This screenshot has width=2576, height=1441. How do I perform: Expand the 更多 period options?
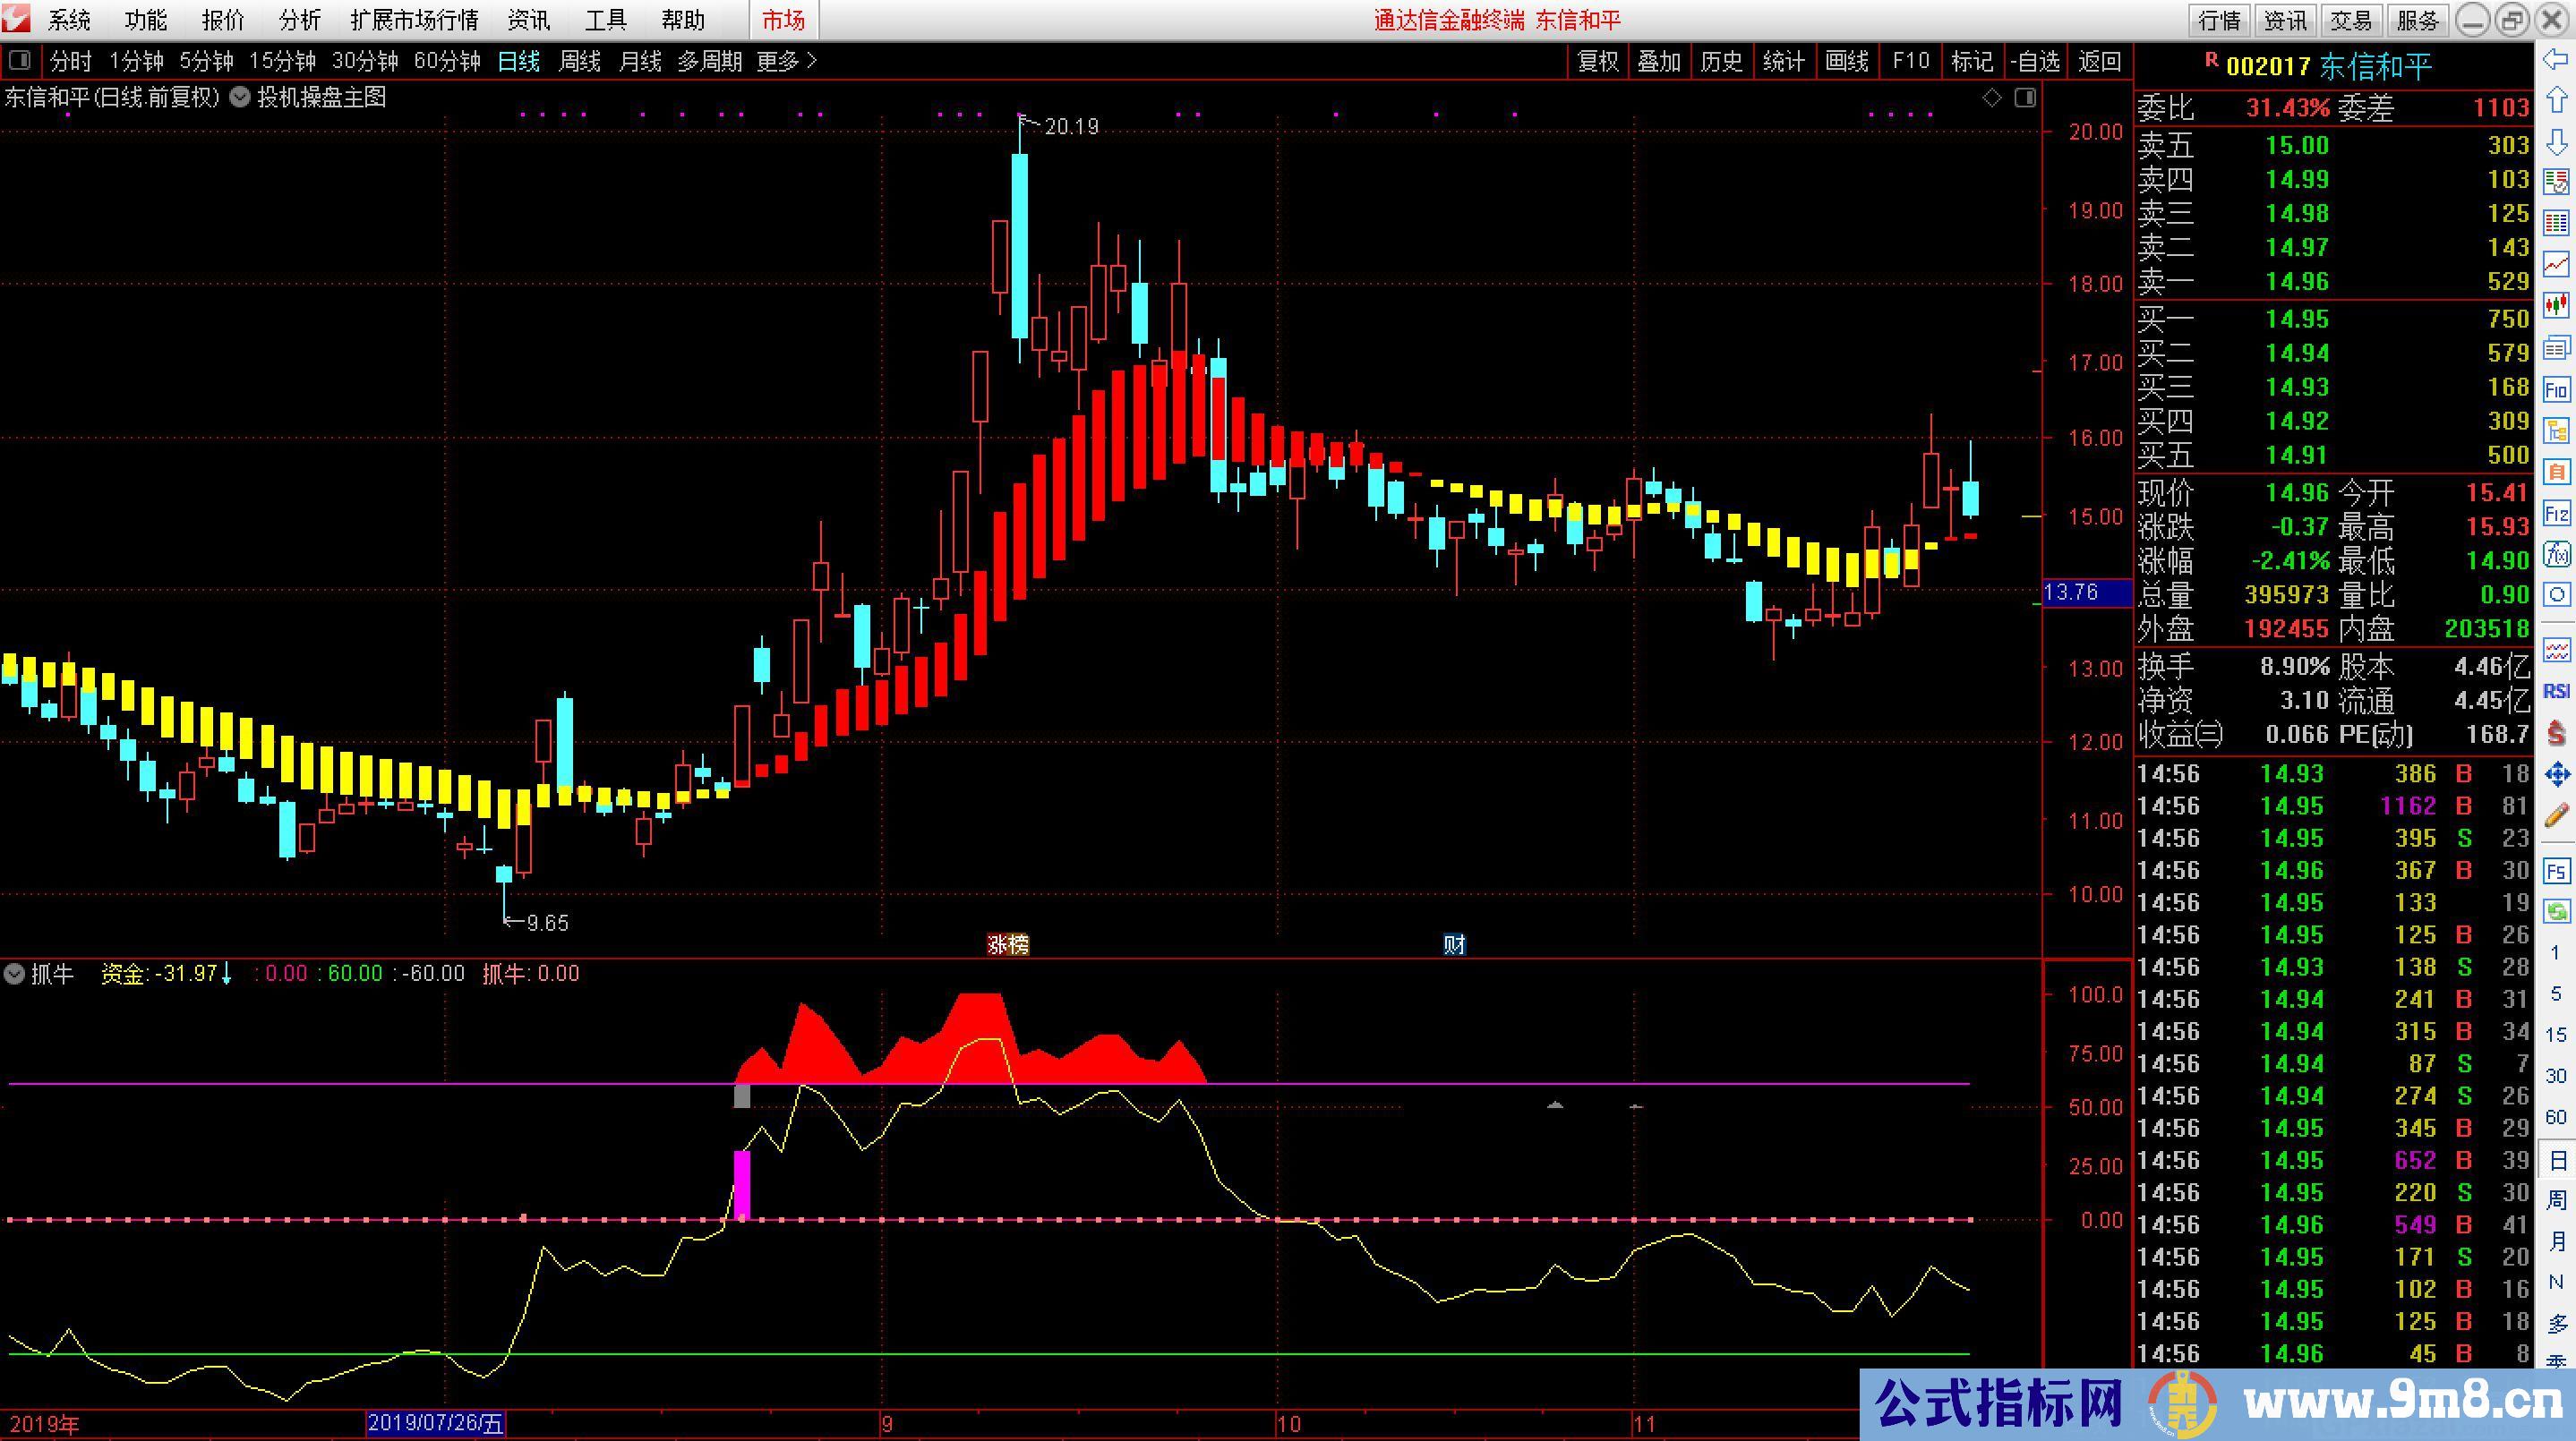pyautogui.click(x=786, y=62)
